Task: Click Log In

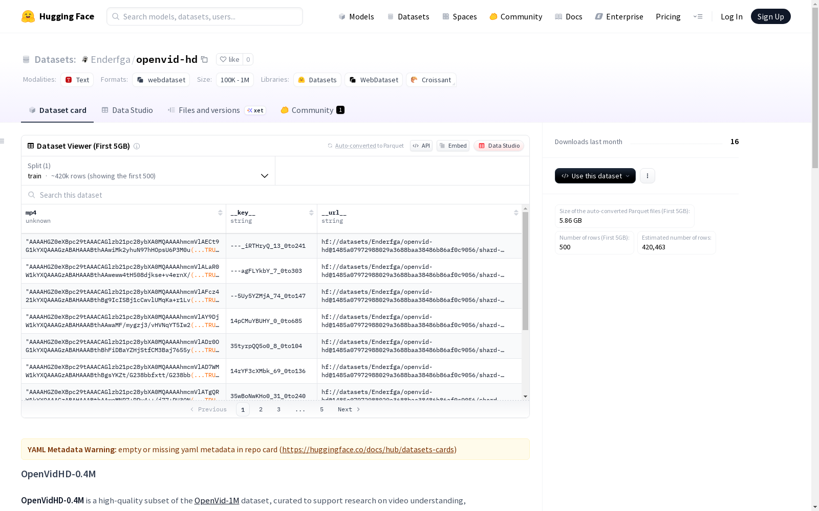Action: tap(731, 16)
